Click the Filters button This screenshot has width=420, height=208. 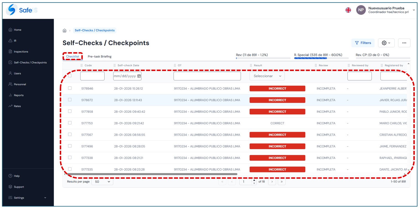pos(363,43)
